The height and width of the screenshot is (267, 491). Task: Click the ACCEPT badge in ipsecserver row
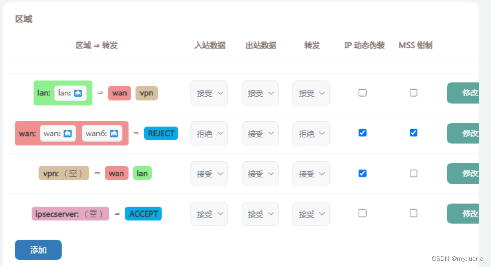coord(143,214)
